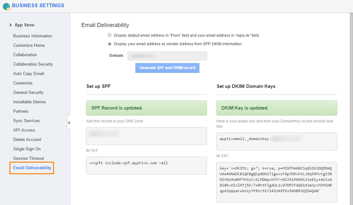Open Currencies settings
Image resolution: width=353 pixels, height=205 pixels.
click(x=23, y=83)
